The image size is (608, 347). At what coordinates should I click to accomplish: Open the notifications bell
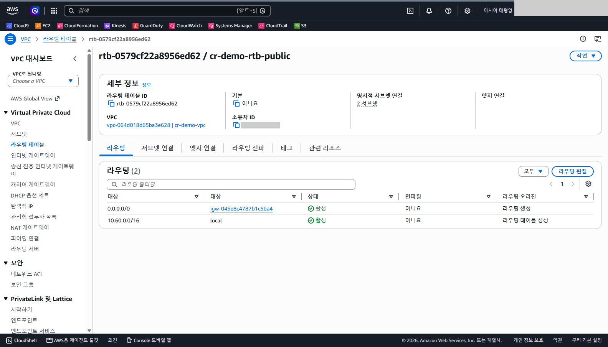coord(429,11)
